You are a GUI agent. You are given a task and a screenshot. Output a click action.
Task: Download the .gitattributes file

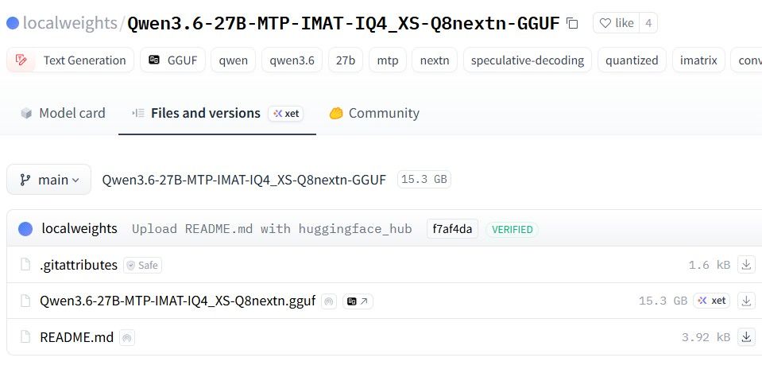point(746,265)
